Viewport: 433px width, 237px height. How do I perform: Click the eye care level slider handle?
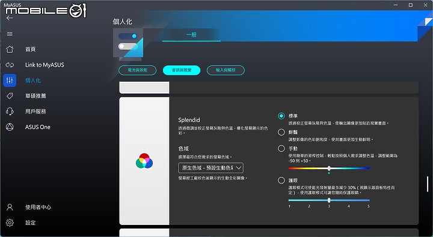[329, 200]
